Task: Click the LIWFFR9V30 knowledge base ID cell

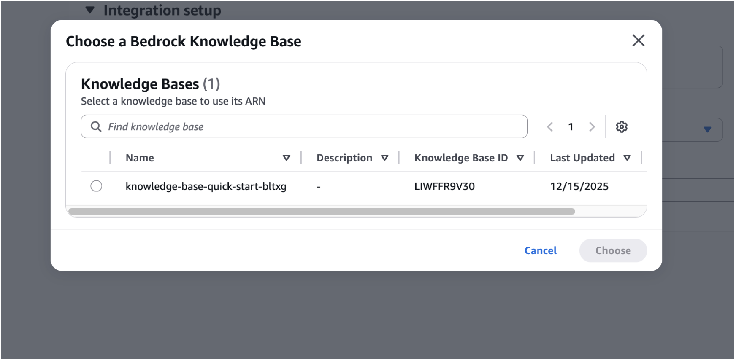Action: pyautogui.click(x=444, y=186)
